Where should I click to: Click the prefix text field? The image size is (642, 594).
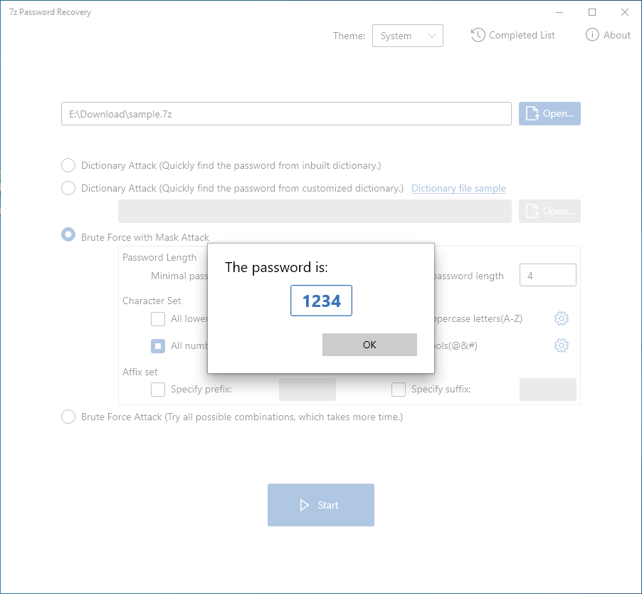click(x=307, y=390)
